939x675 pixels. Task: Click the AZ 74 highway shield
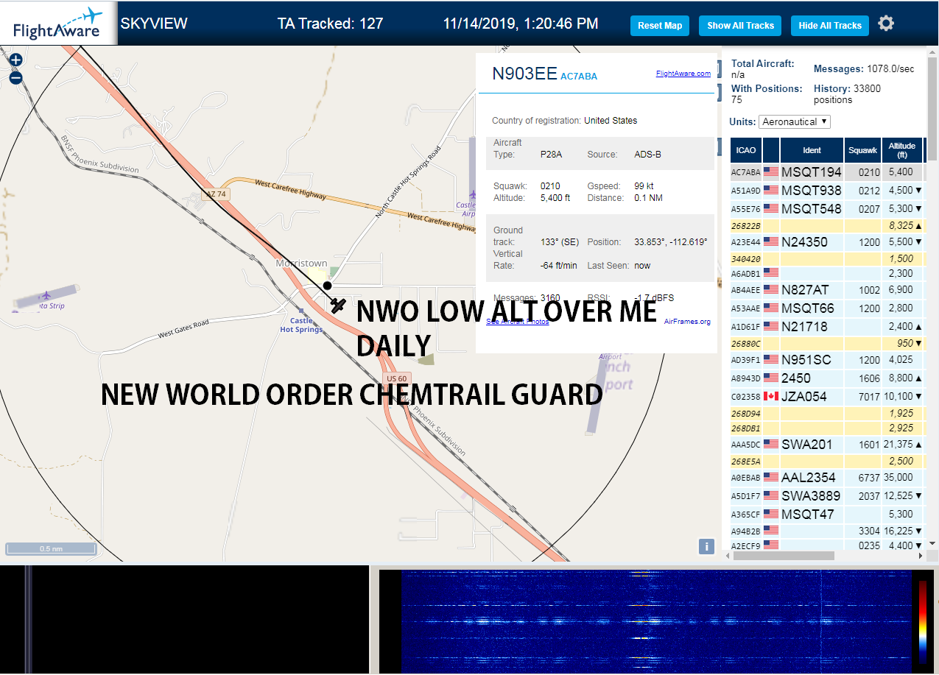coord(214,194)
